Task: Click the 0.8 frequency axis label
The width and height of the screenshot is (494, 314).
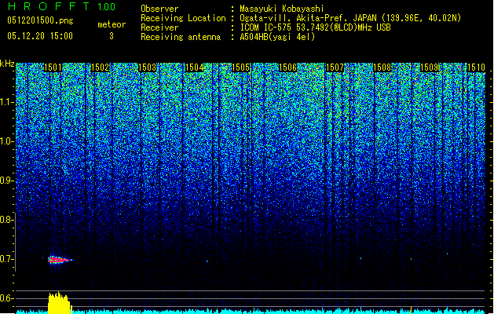Action: point(6,220)
